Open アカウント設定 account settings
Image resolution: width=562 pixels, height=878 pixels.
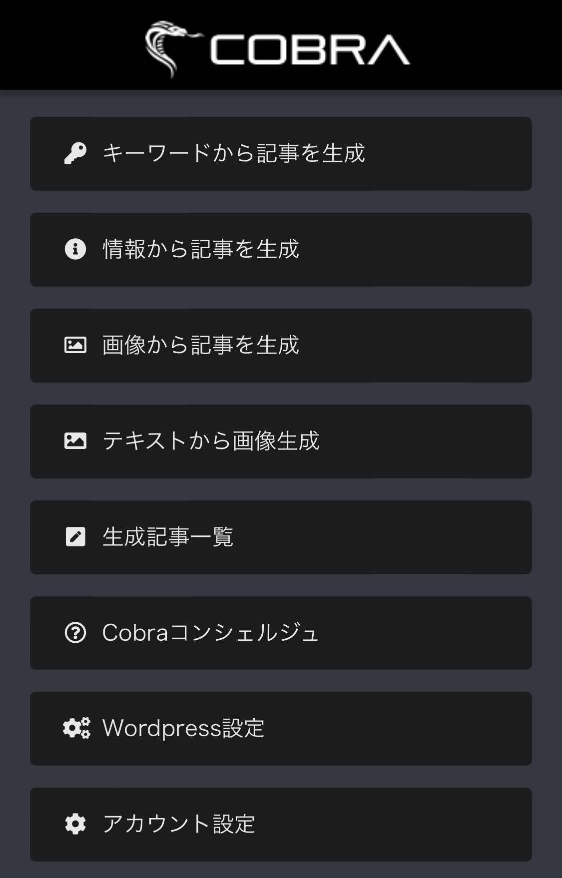pyautogui.click(x=179, y=824)
